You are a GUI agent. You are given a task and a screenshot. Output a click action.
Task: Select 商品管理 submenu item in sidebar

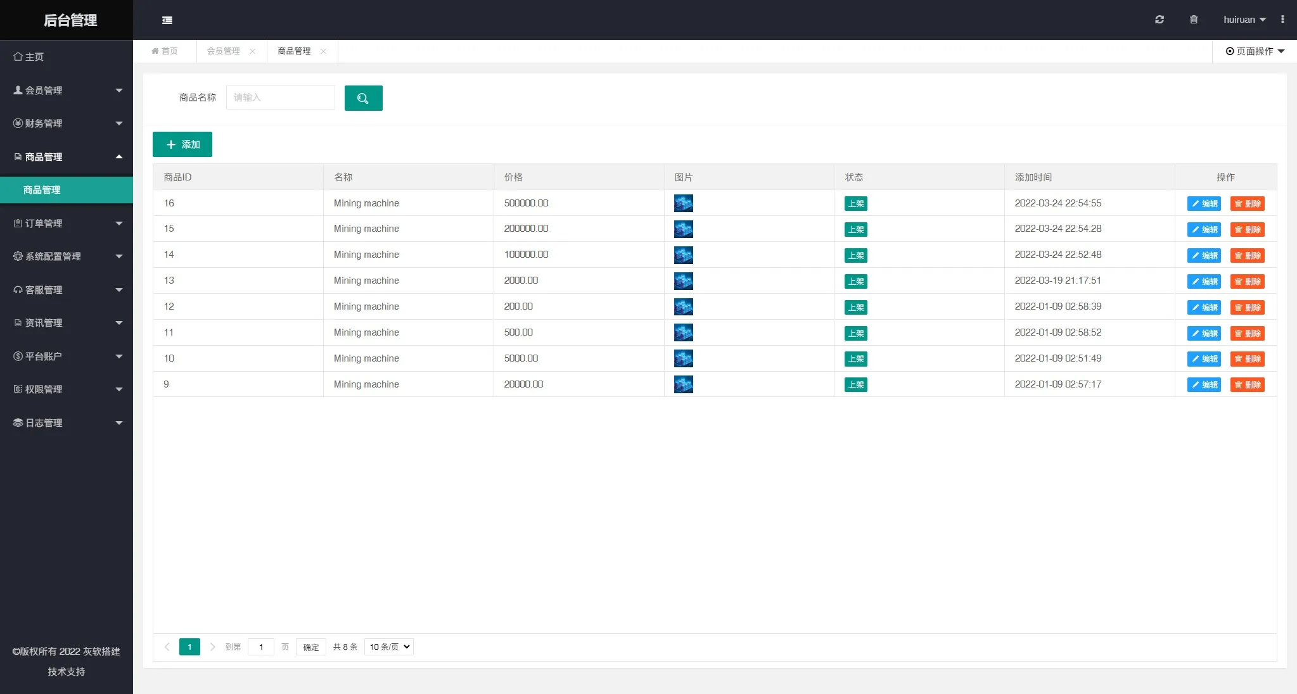(x=42, y=190)
